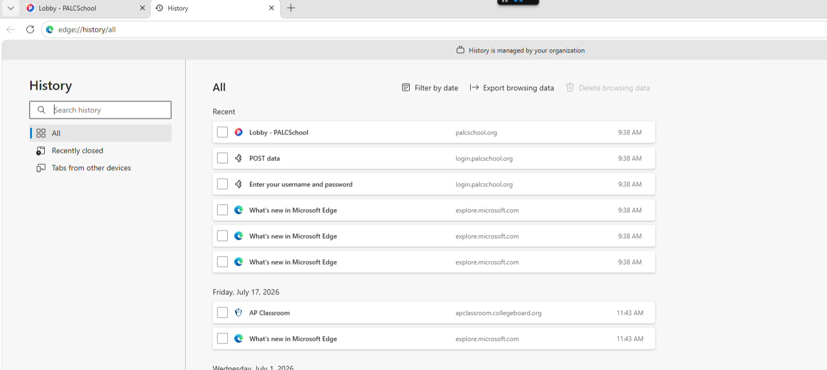Open POST data history entry
The image size is (827, 370).
(434, 158)
